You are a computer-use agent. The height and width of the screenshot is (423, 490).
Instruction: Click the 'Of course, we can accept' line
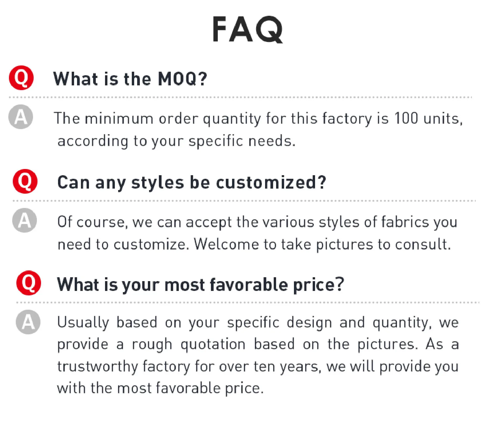click(x=257, y=222)
